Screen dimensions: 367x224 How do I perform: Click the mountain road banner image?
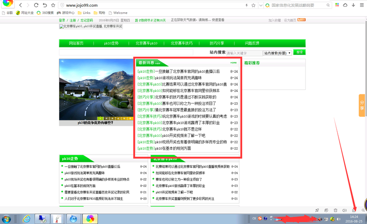pyautogui.click(x=96, y=90)
